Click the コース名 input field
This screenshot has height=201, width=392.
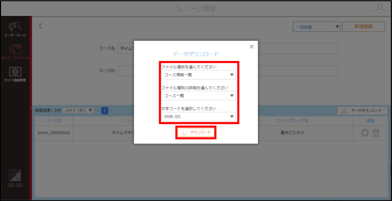228,49
